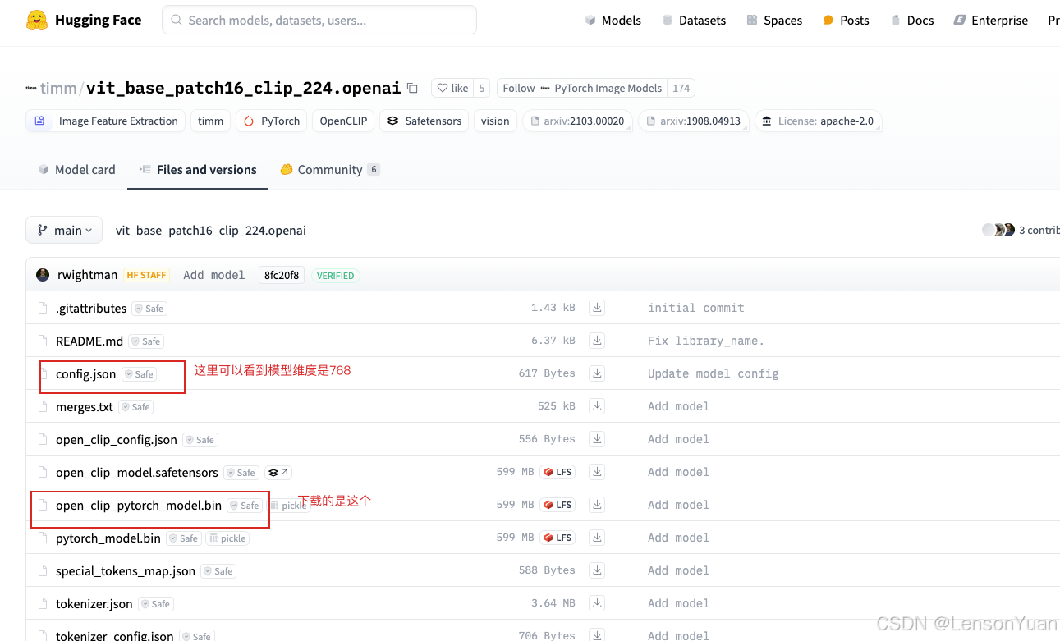This screenshot has height=641, width=1060.
Task: Open Spaces in the top navigation
Action: (x=774, y=20)
